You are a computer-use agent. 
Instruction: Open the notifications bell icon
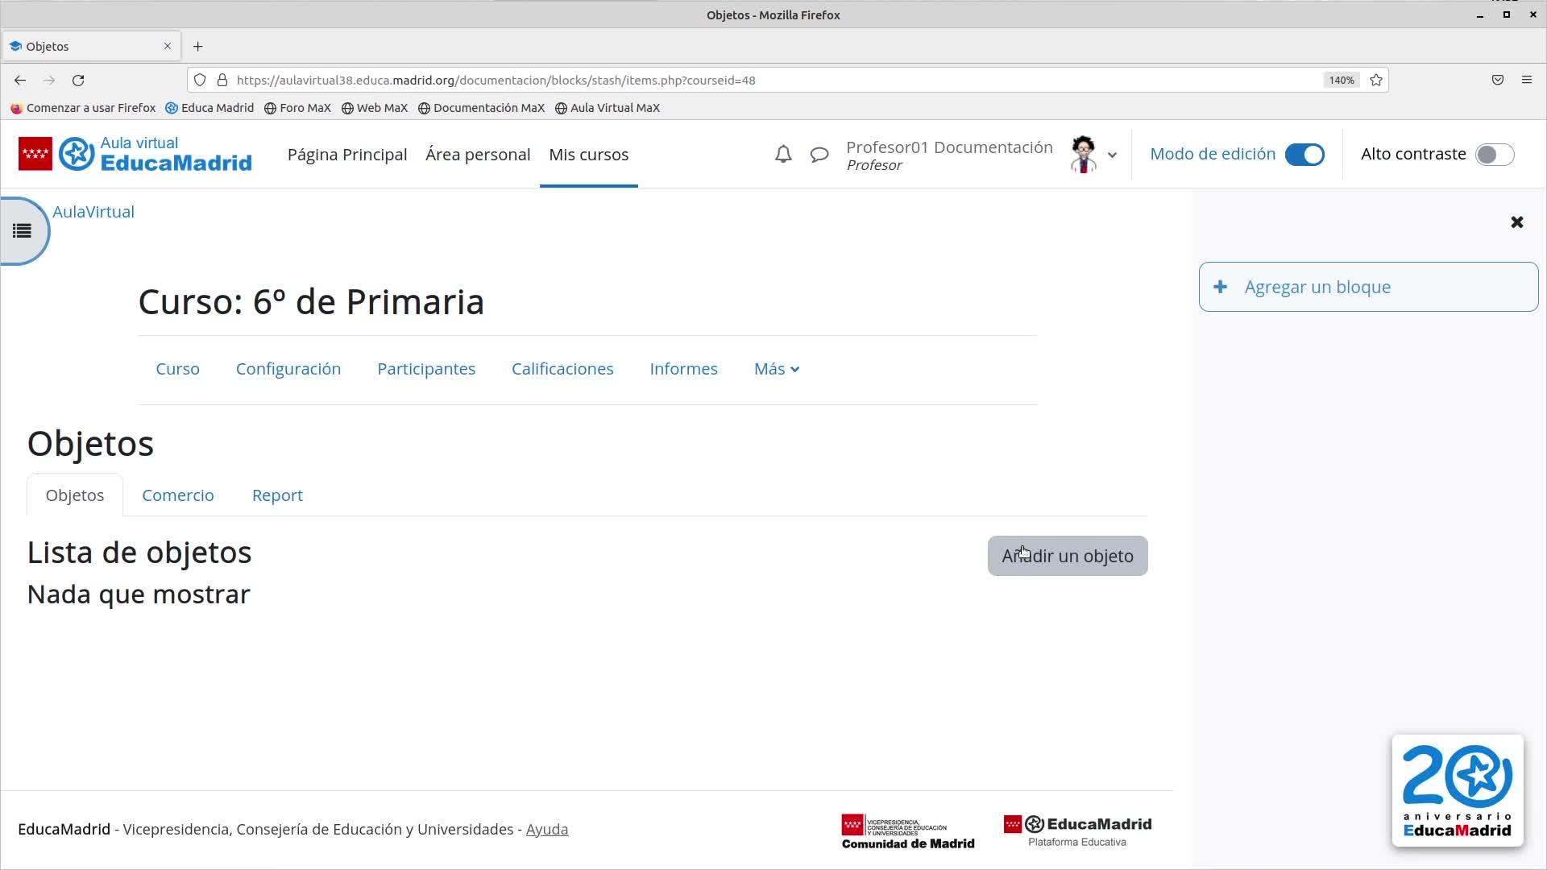coord(783,154)
